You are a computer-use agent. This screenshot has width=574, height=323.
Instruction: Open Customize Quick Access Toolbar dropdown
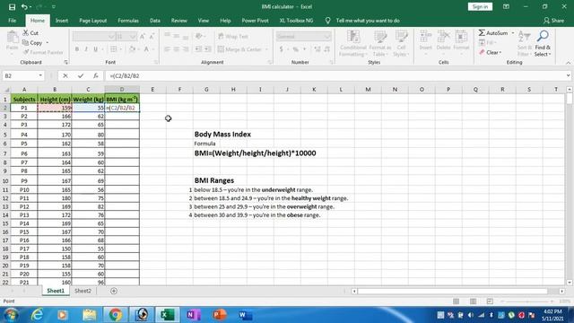(x=54, y=7)
